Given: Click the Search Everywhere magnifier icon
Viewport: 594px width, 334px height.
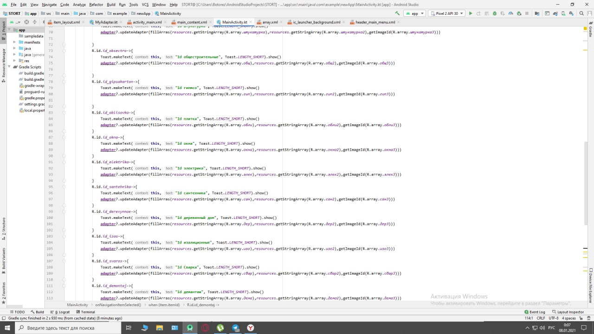Looking at the screenshot, I should [581, 13].
